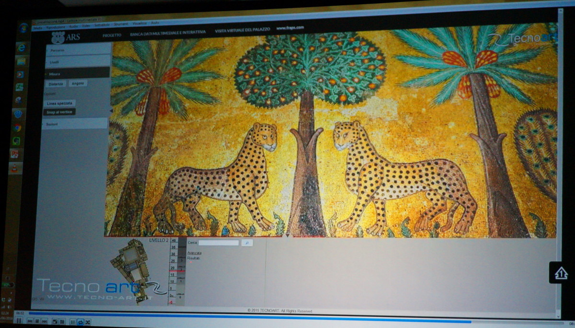Toggle the Snap al vertice option
This screenshot has width=575, height=328.
tap(59, 112)
